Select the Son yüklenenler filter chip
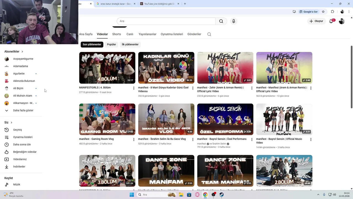This screenshot has width=353, height=199. pyautogui.click(x=92, y=44)
